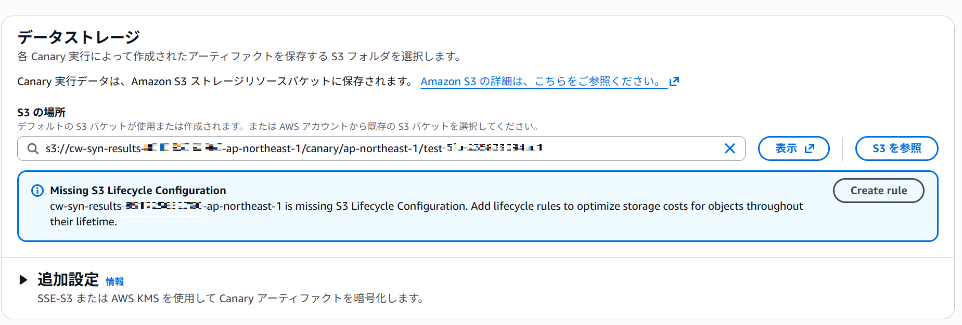Expand 追加設定 using the triangle arrow

point(23,280)
